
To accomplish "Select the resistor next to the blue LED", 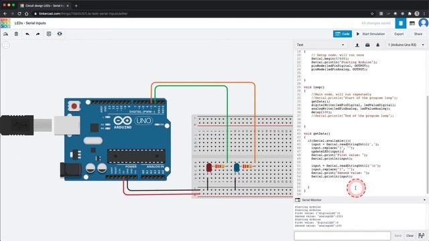I will 247,166.
